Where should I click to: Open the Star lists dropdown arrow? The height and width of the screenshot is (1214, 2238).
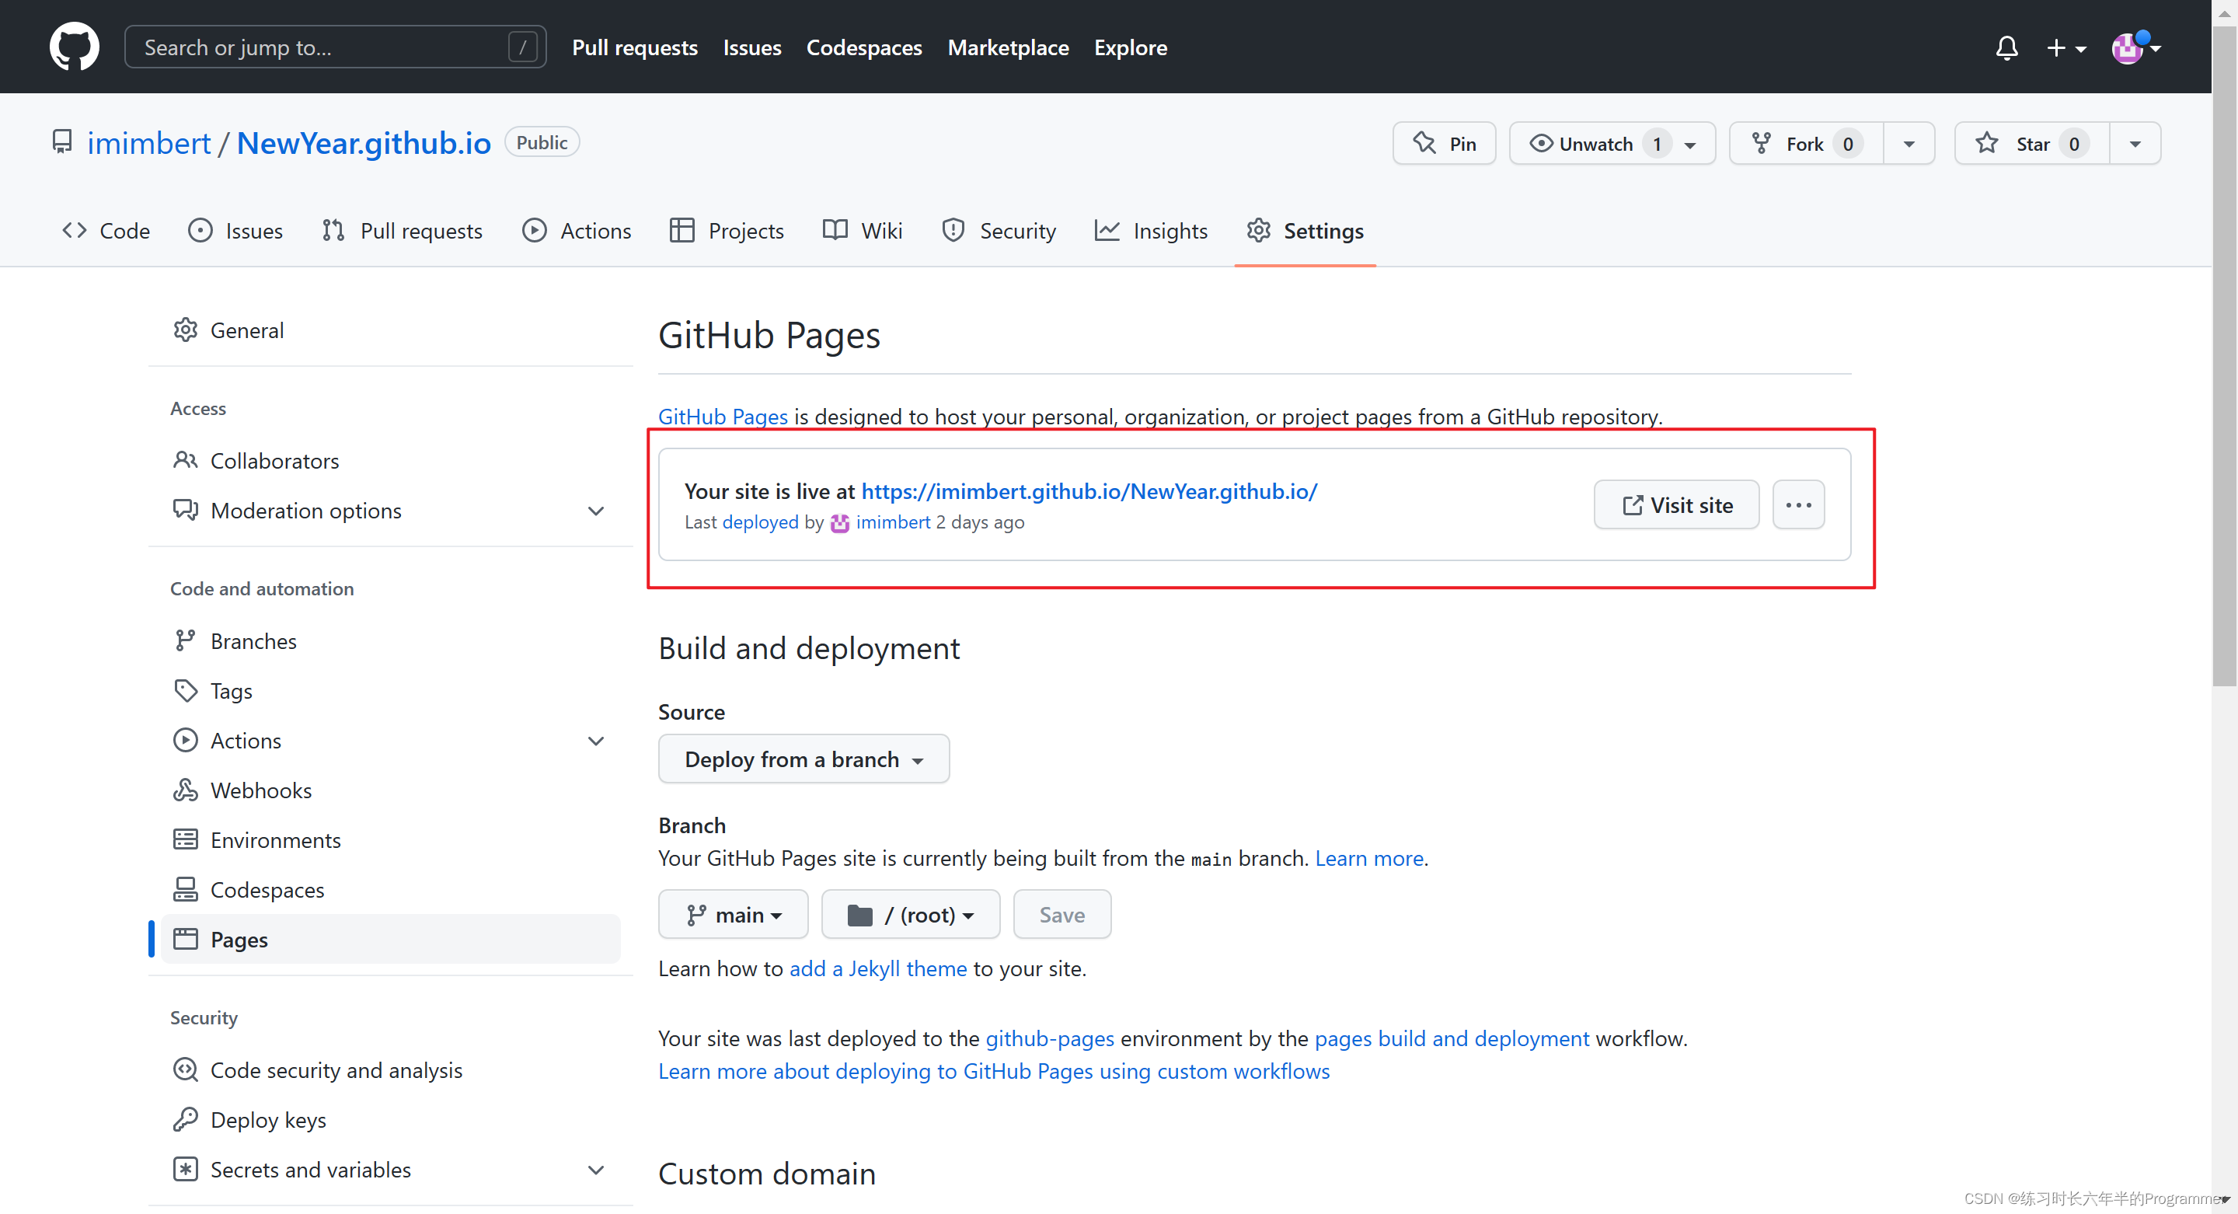point(2135,143)
